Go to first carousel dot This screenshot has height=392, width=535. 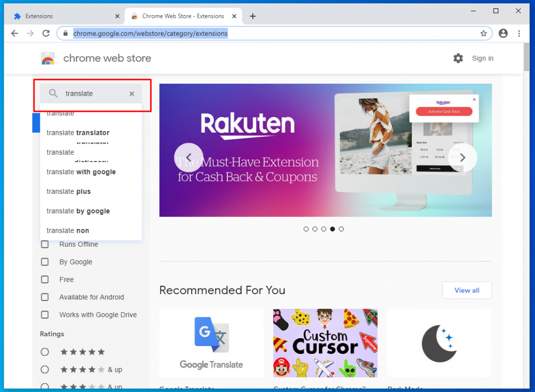(306, 229)
